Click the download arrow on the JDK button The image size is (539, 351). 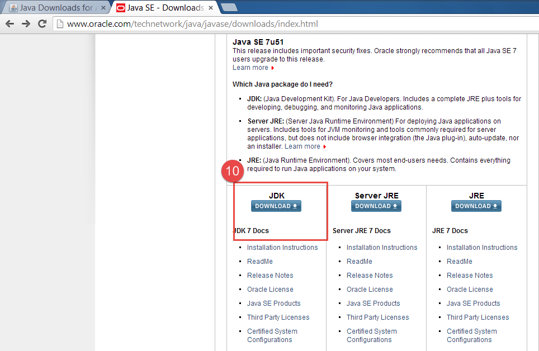[295, 206]
